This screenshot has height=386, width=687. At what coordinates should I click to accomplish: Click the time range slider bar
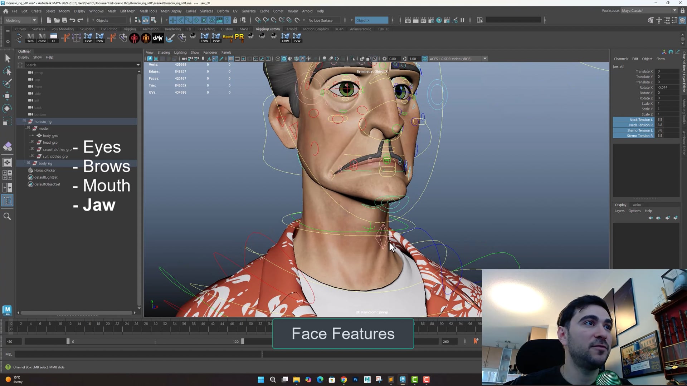tap(155, 341)
